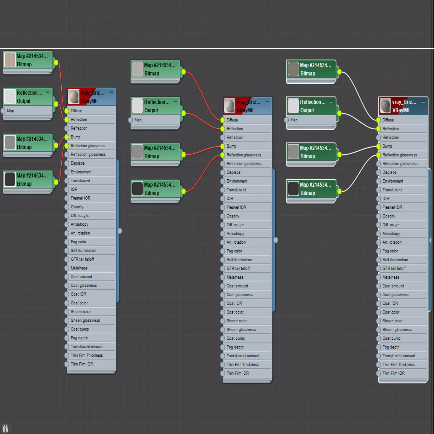
Task: Select 'Coat glossiness' row in the leftmost VRayMtl
Action: point(91,286)
